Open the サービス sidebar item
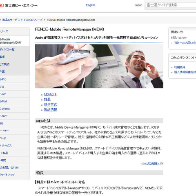 [15, 145]
